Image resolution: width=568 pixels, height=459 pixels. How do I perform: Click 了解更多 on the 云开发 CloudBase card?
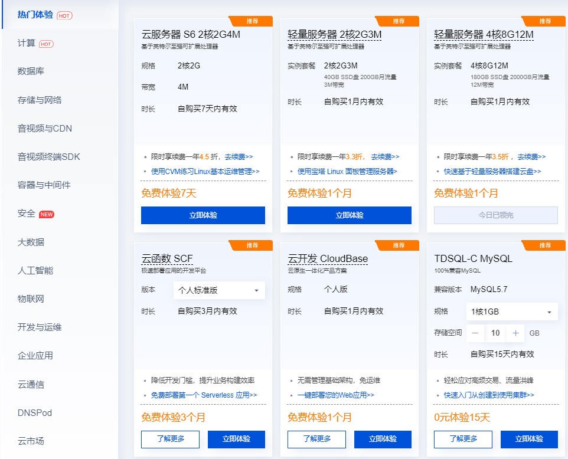(316, 439)
